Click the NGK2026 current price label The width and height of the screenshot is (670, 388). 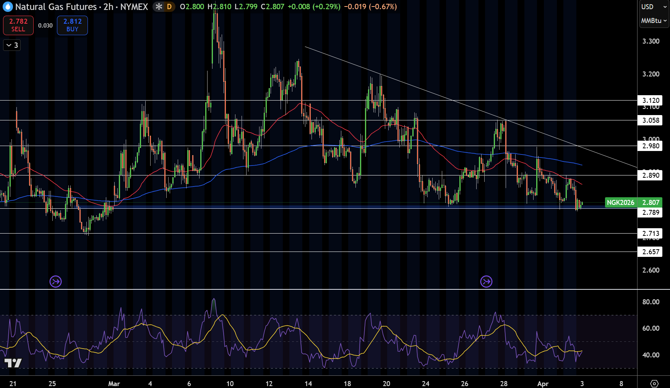(634, 203)
